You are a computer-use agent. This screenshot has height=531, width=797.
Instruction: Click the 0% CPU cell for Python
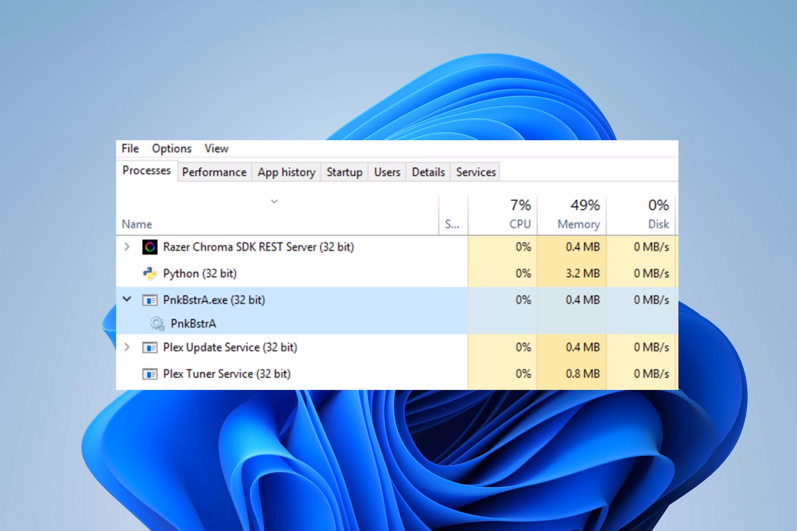point(503,274)
